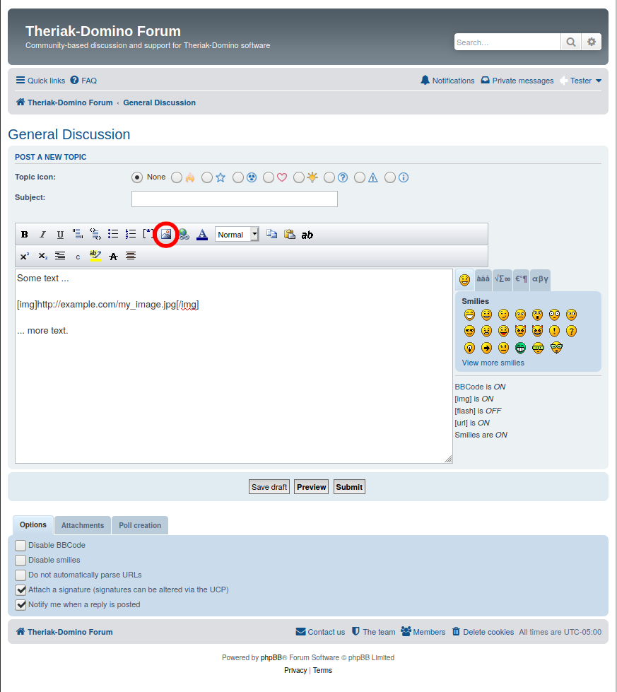617x692 pixels.
Task: Select the heart topic icon radio button
Action: tap(269, 178)
